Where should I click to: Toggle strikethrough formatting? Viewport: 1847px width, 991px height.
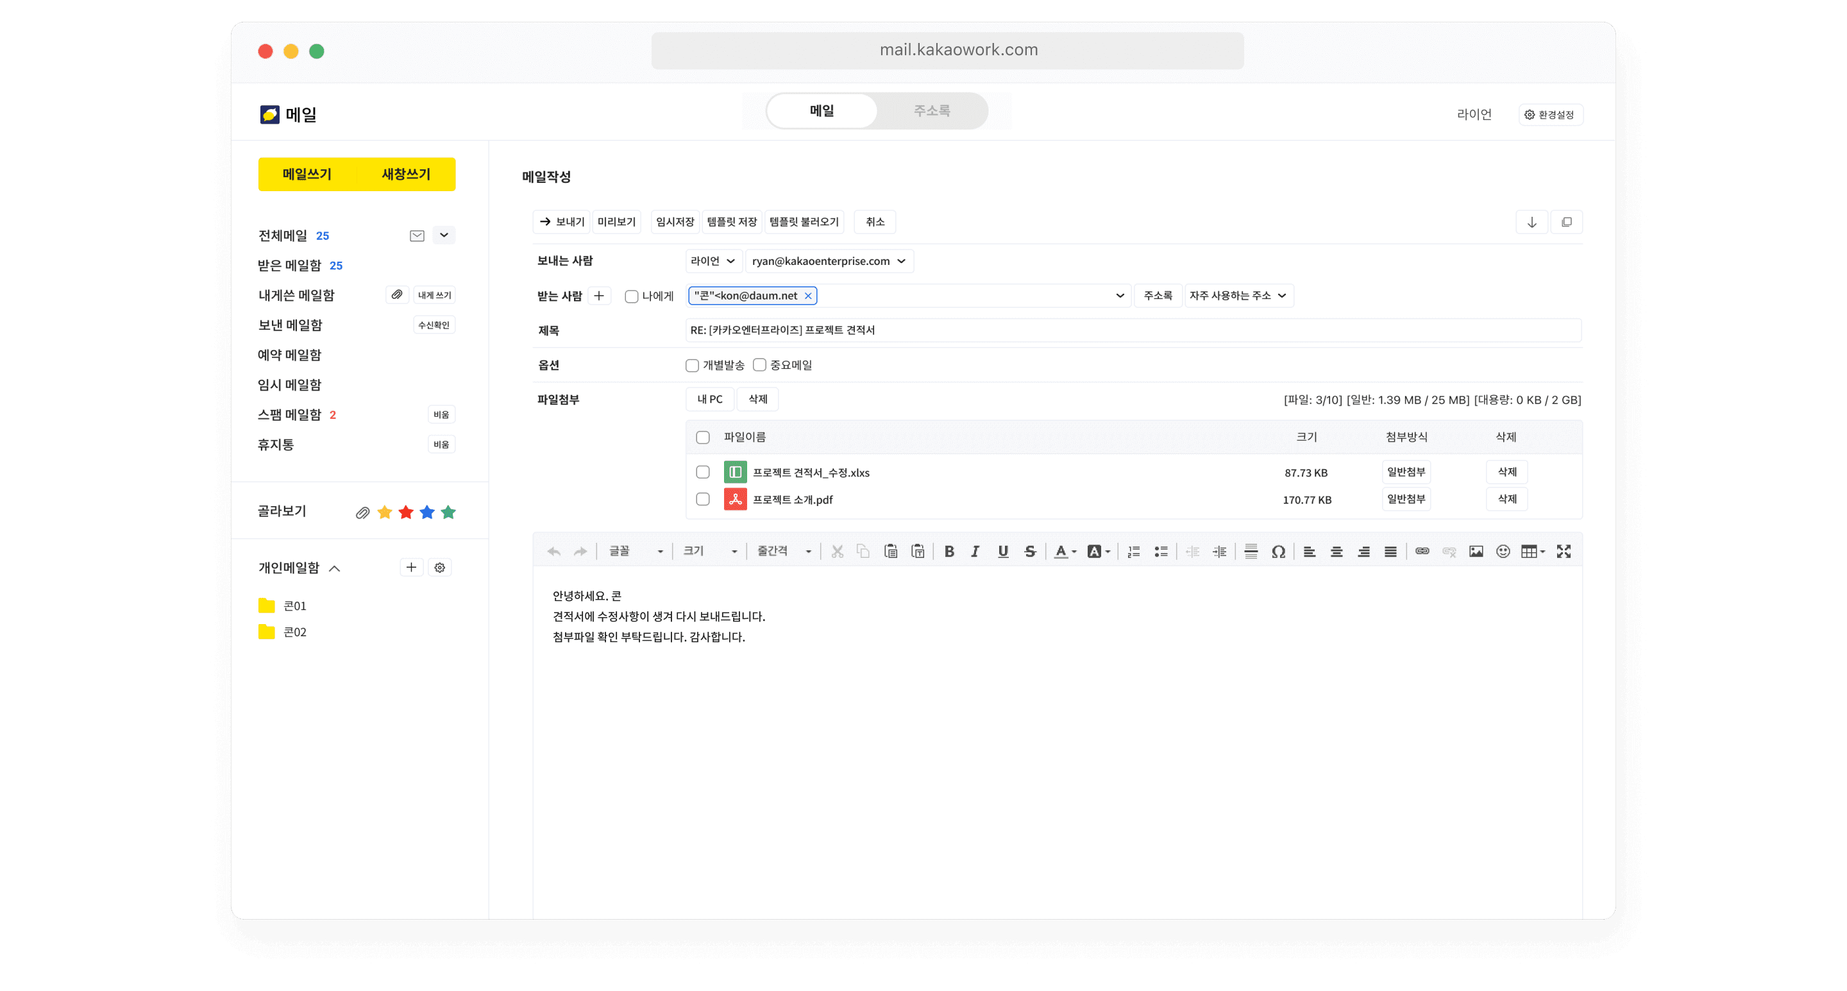(x=1029, y=552)
